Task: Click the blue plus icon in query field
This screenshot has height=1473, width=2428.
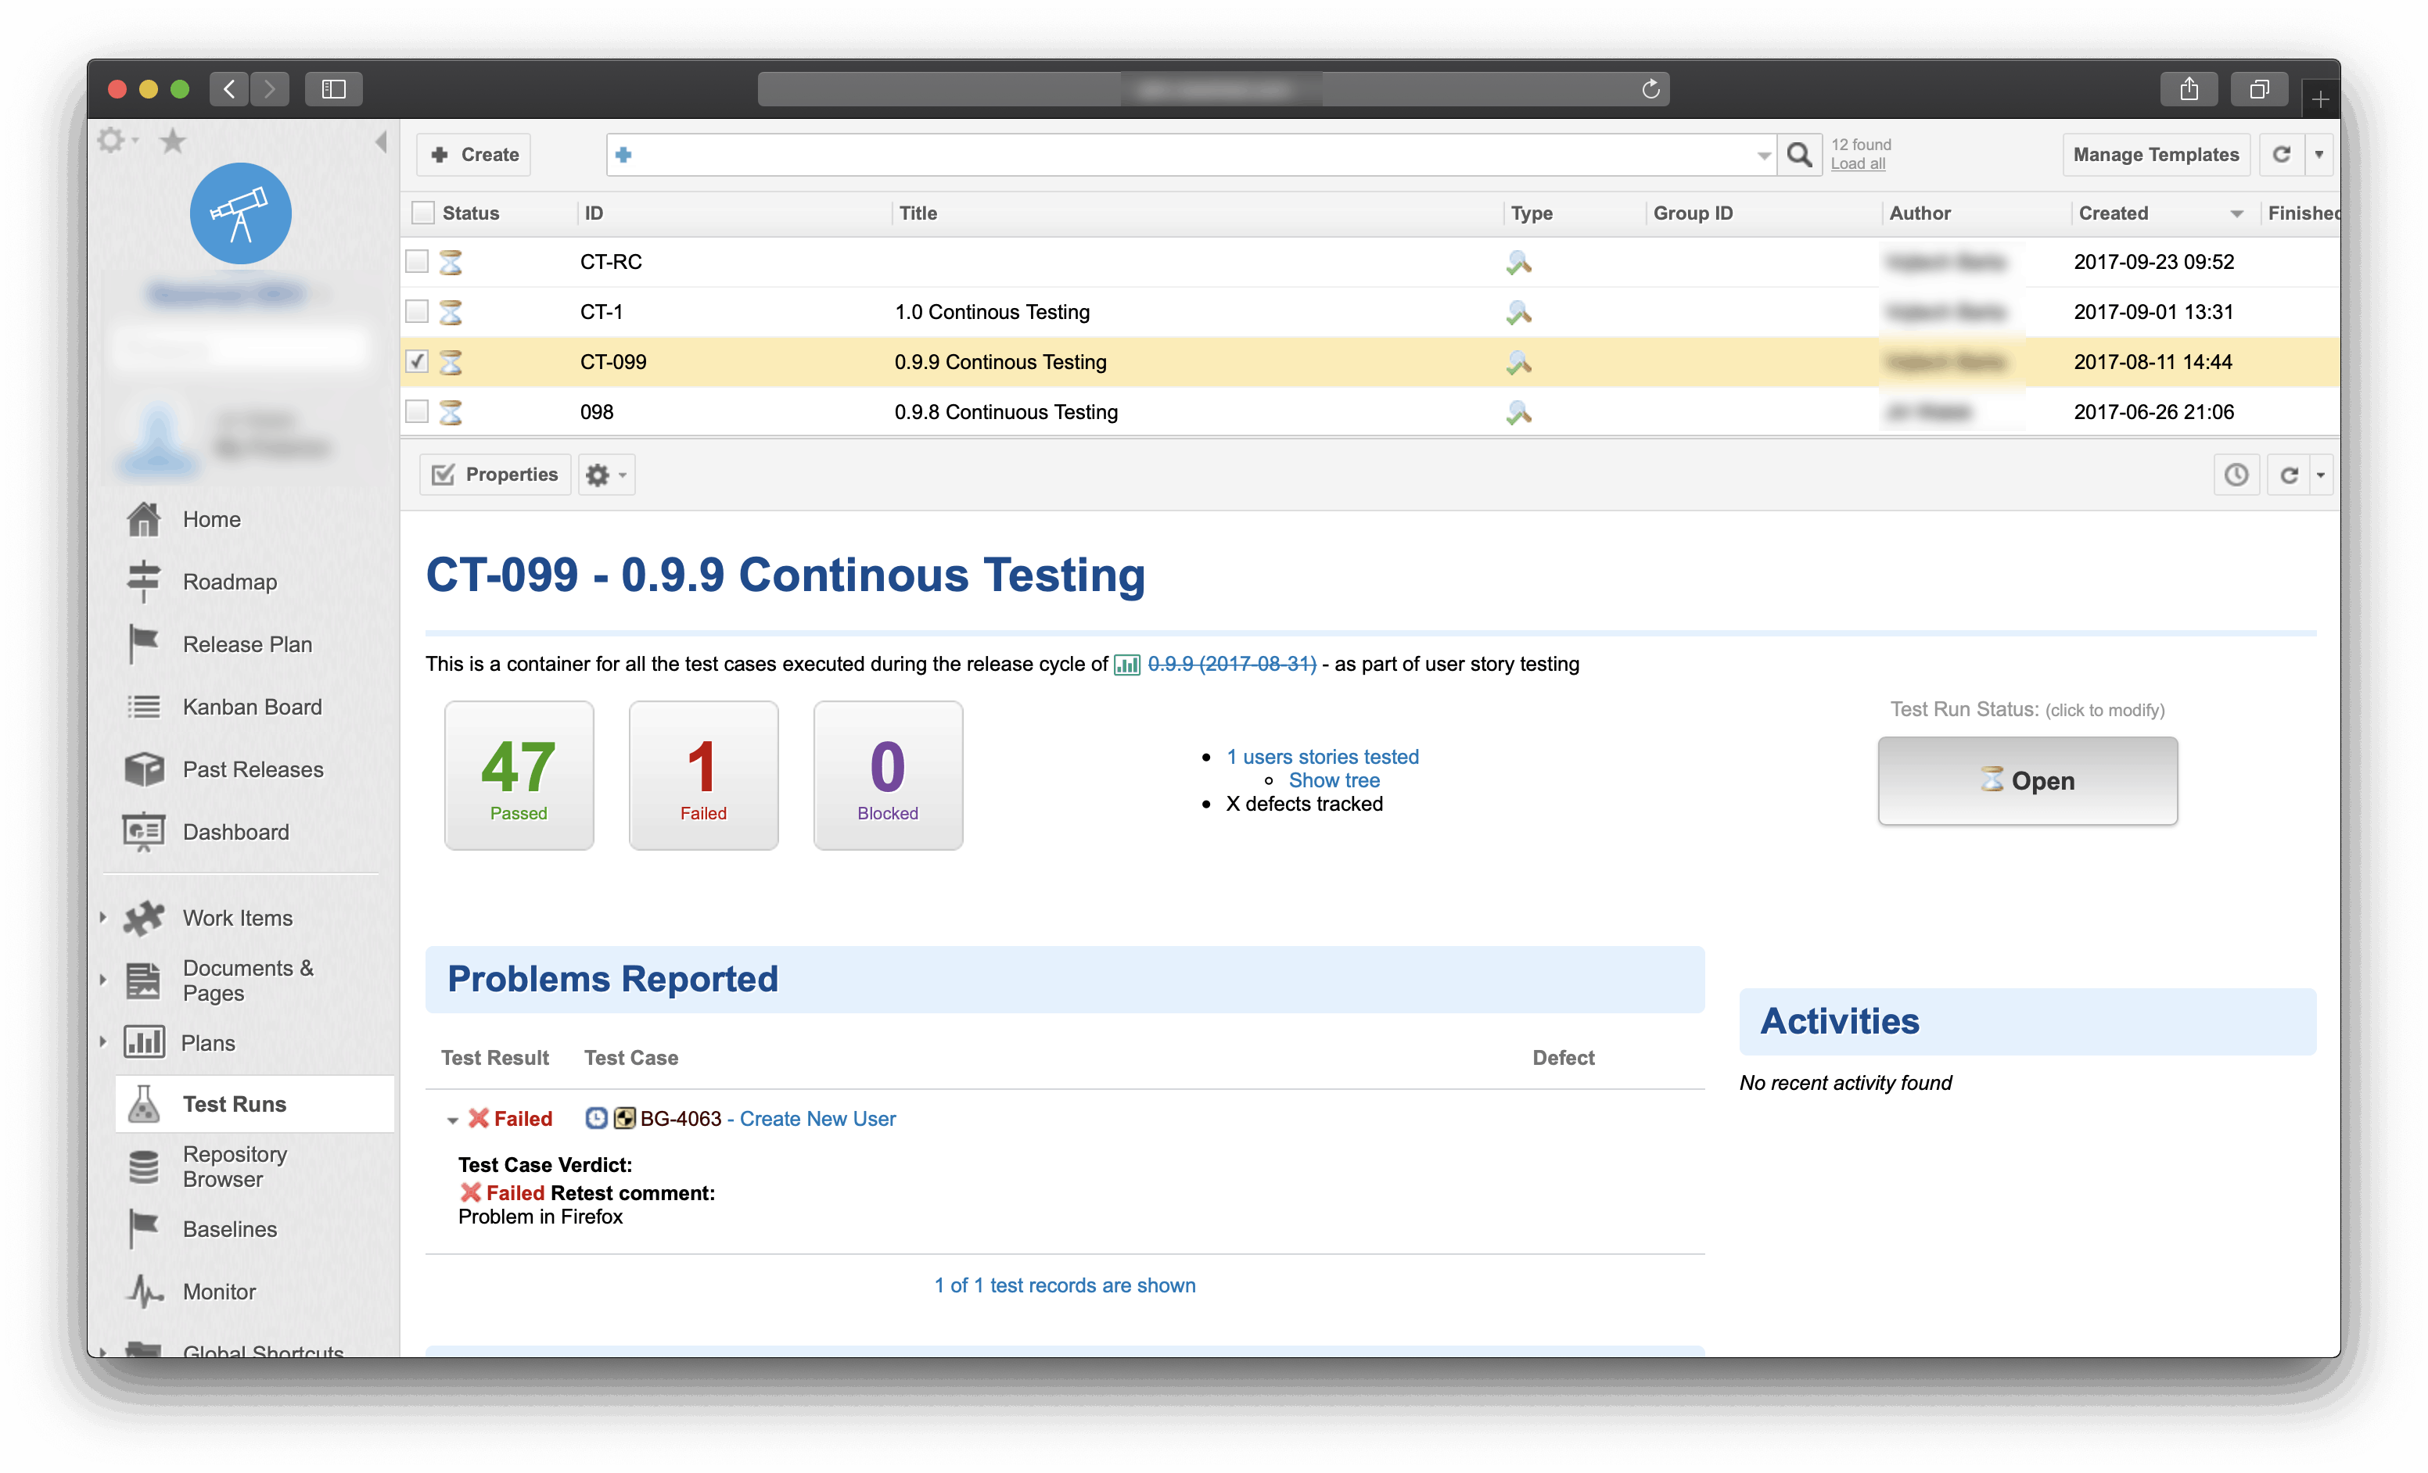Action: (x=623, y=155)
